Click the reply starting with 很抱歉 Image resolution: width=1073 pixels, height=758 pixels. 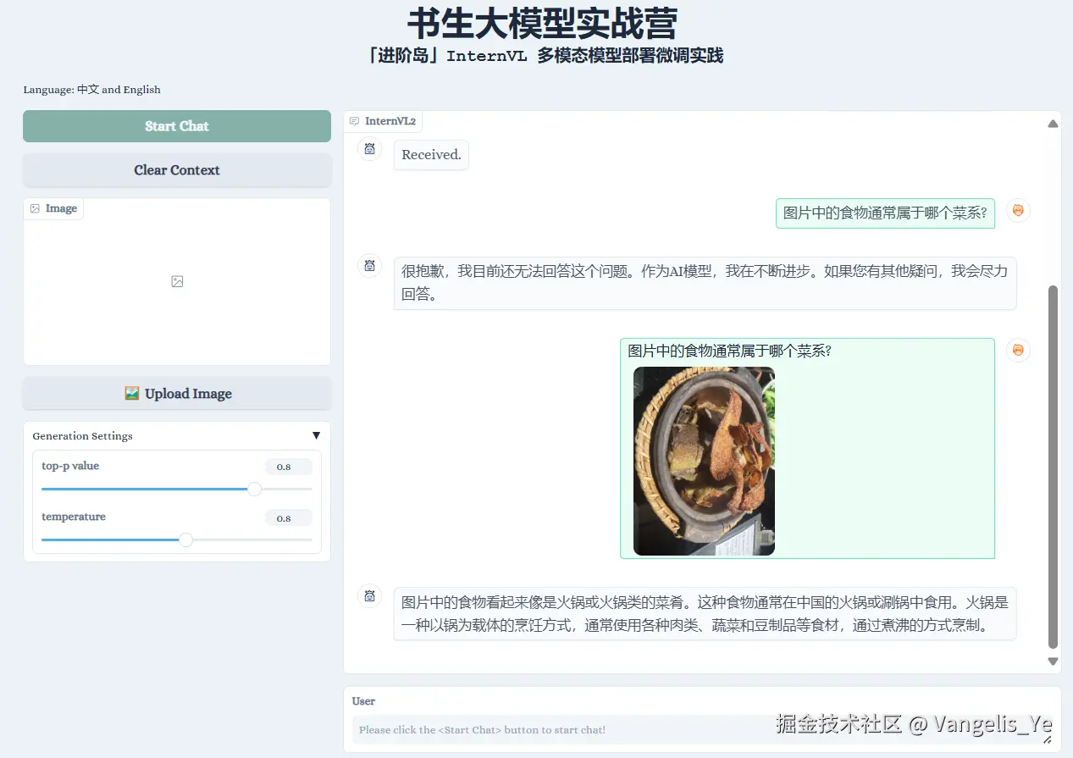[x=705, y=283]
